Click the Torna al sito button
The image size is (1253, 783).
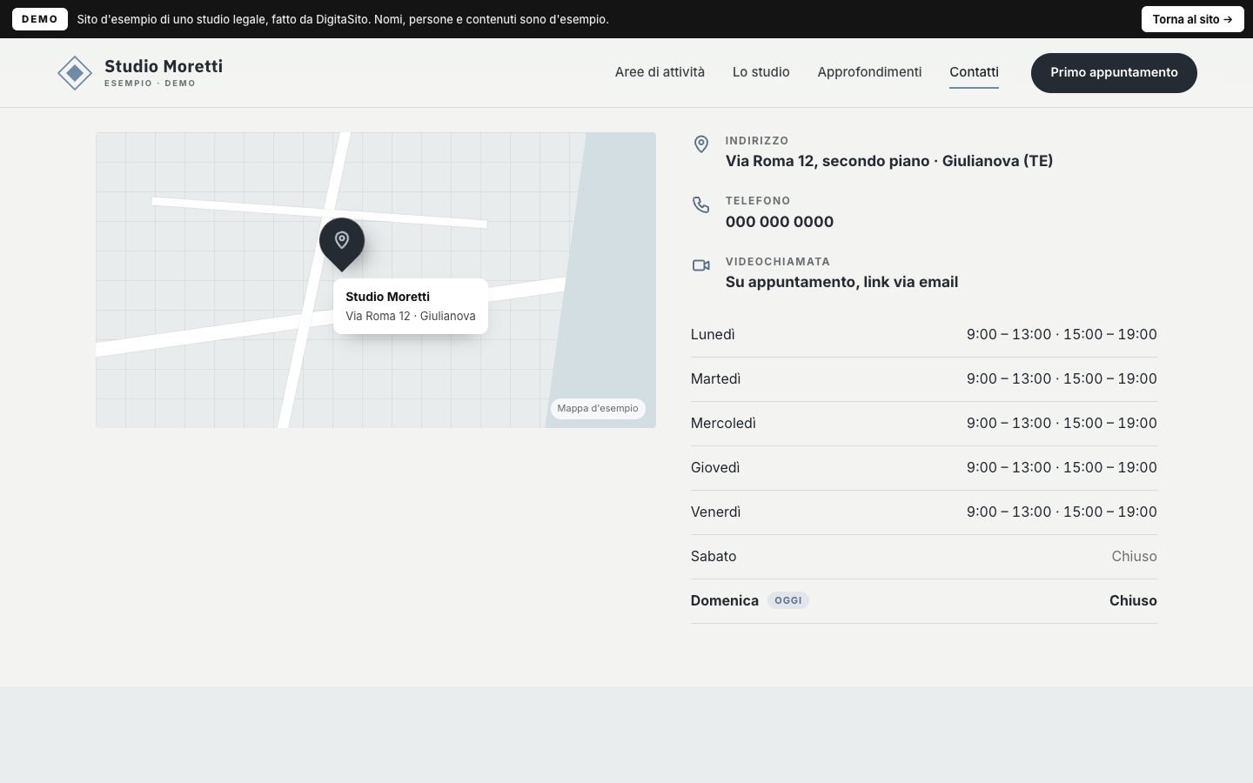pos(1192,19)
